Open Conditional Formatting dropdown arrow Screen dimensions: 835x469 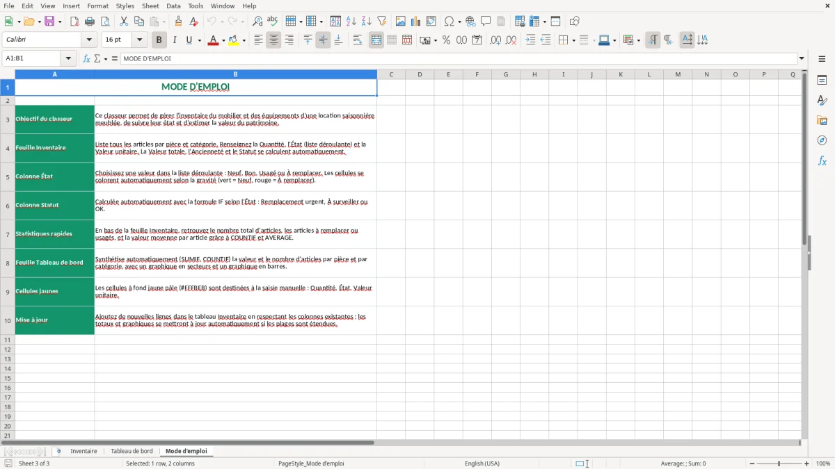pyautogui.click(x=638, y=40)
